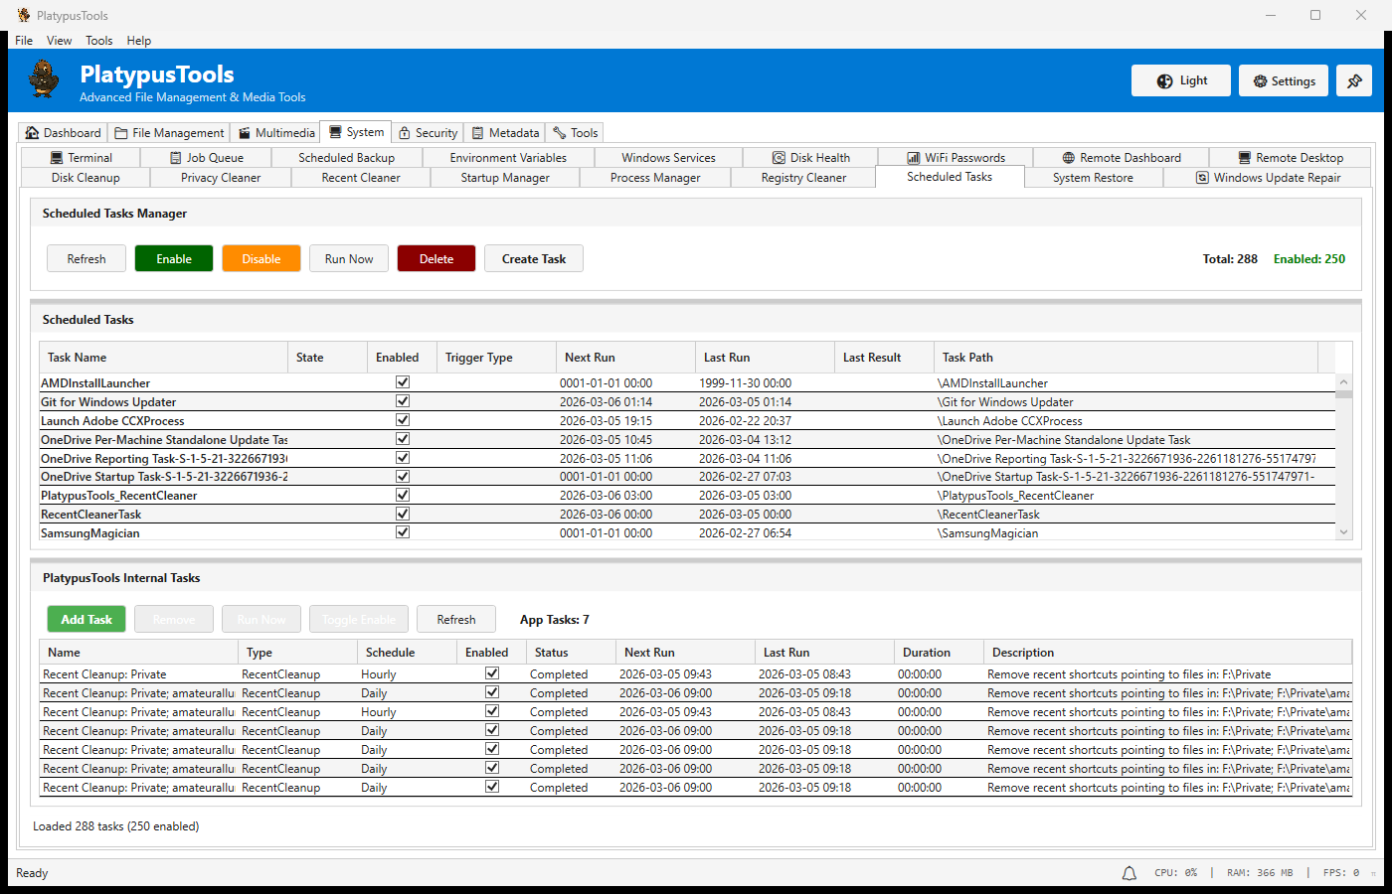The width and height of the screenshot is (1392, 894).
Task: Click 'Loaded 288 tasks (250 enabled)' status text
Action: [x=116, y=826]
